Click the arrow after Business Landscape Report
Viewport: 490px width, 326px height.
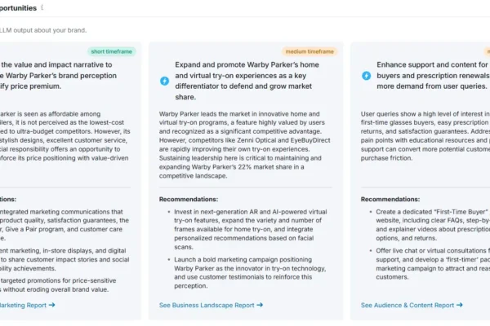[x=260, y=305]
